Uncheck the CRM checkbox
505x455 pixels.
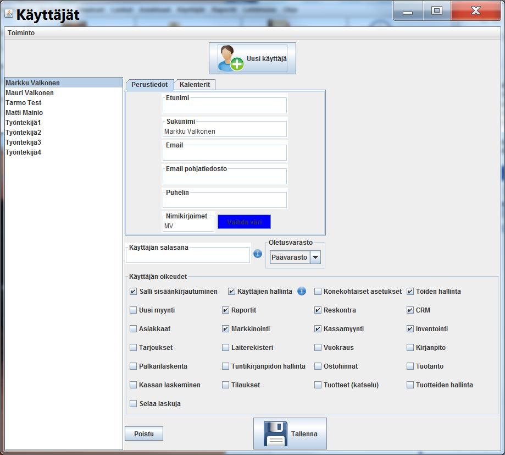(x=410, y=310)
